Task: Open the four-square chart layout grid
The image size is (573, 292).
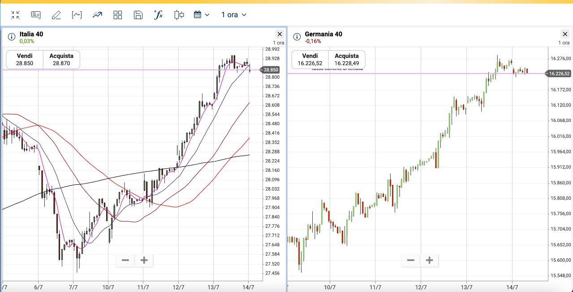Action: point(118,15)
